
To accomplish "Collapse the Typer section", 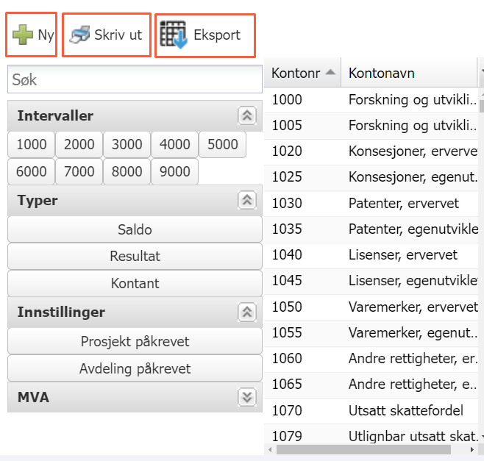I will [x=247, y=200].
